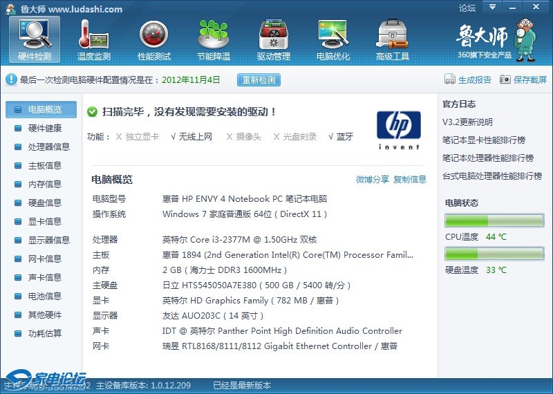This screenshot has height=394, width=553.
Task: Open the 高级工具 advanced tools
Action: 392,40
